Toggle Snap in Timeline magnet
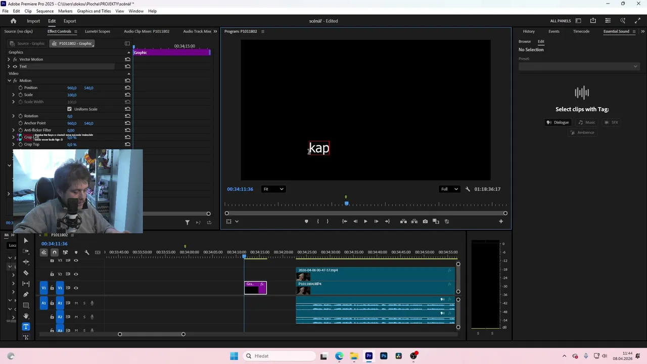Screen dimensions: 647x364 55,252
